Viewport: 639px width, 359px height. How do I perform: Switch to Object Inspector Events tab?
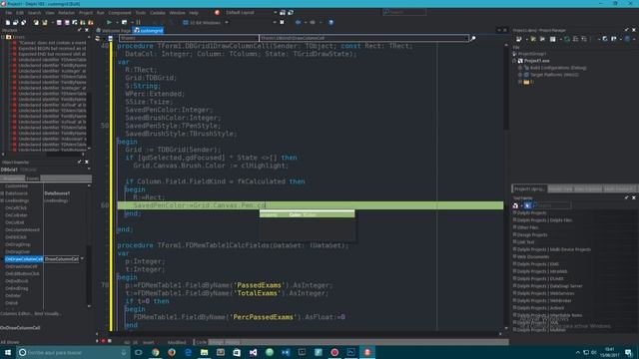click(x=33, y=179)
